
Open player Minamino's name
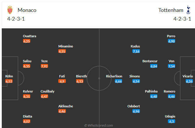(66, 46)
